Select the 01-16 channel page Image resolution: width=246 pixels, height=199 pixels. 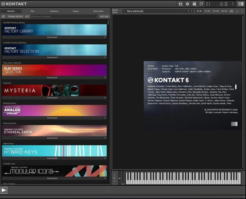pos(199,11)
